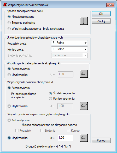Open glasses preview icon for kt coefficient

tap(84, 74)
